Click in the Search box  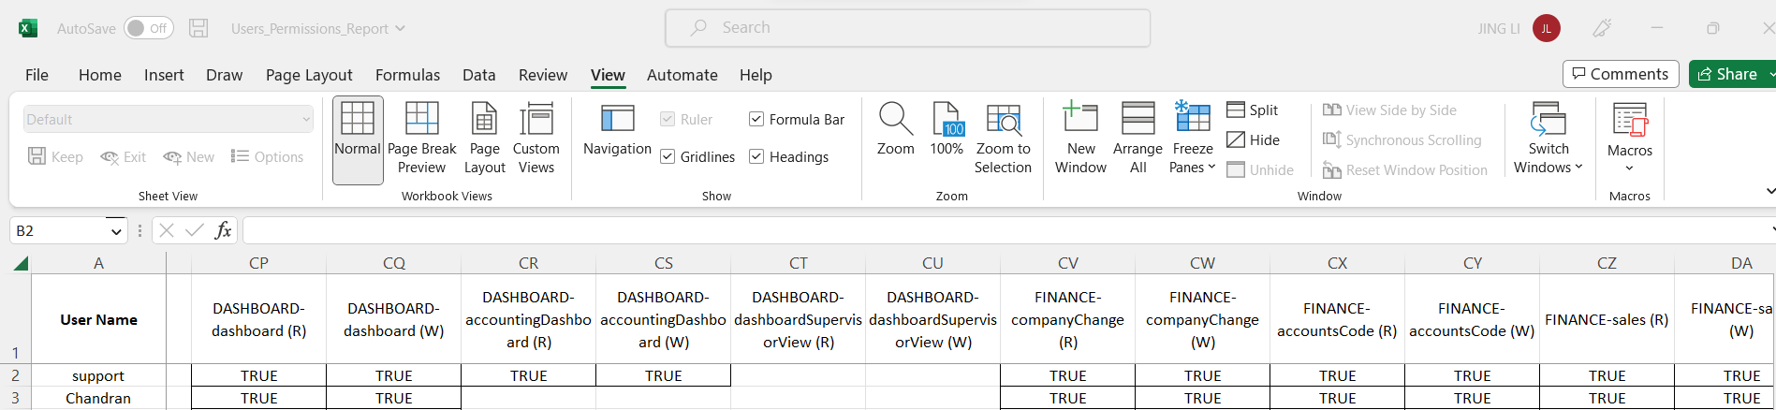click(x=908, y=28)
